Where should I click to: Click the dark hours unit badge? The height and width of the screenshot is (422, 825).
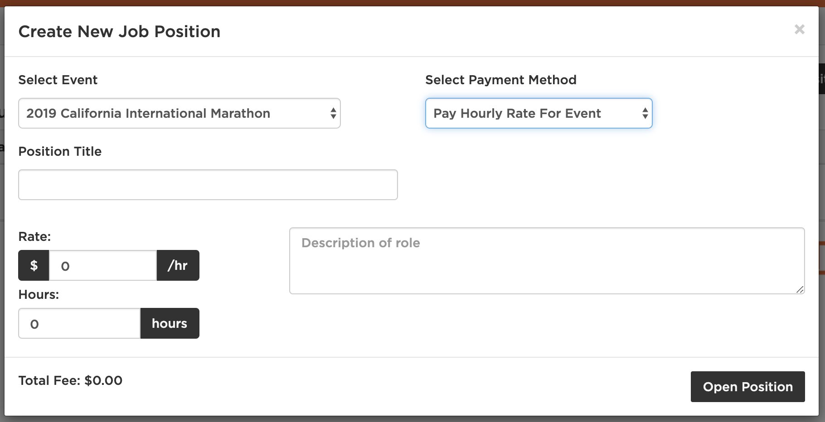(170, 324)
